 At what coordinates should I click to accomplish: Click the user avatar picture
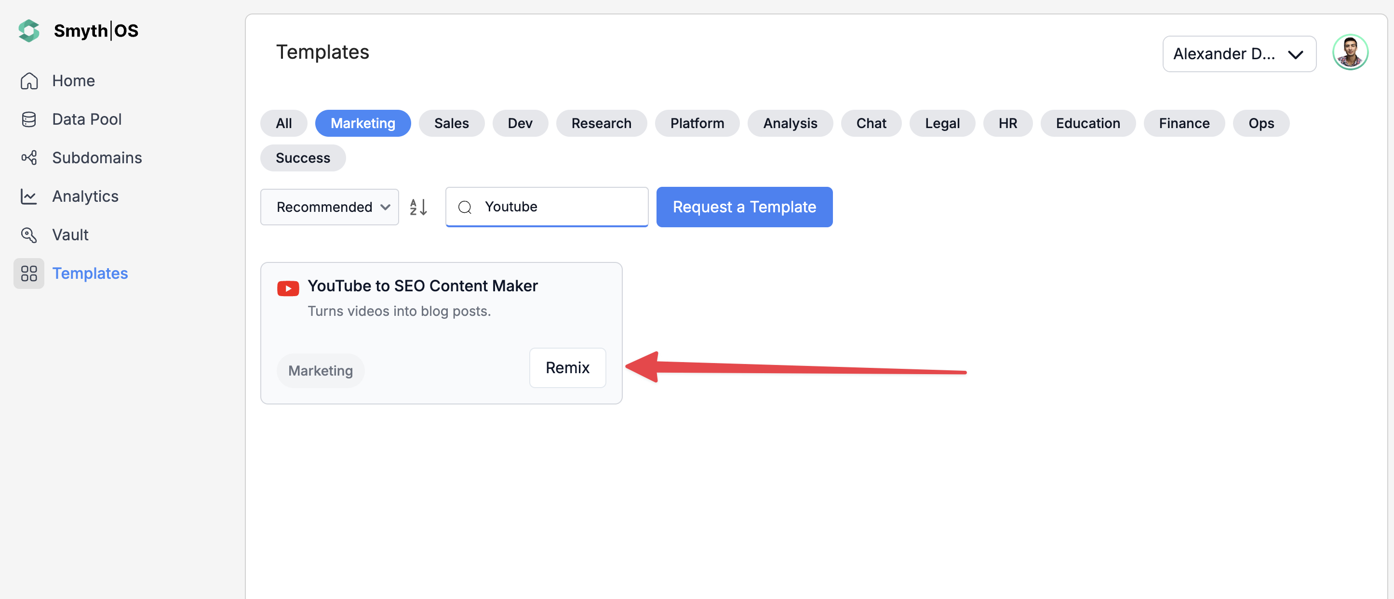[x=1350, y=53]
